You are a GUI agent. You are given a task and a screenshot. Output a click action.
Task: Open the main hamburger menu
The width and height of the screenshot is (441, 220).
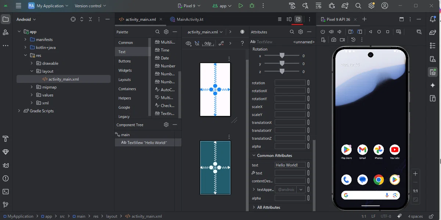pyautogui.click(x=19, y=6)
